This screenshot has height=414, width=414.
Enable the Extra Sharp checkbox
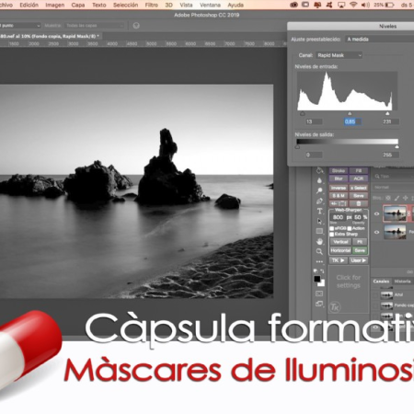click(x=332, y=235)
